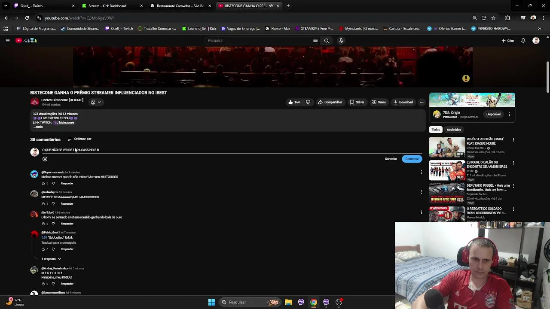Click the Windows taskbar Pesquisar search box
This screenshot has height=309, width=550.
(x=251, y=302)
